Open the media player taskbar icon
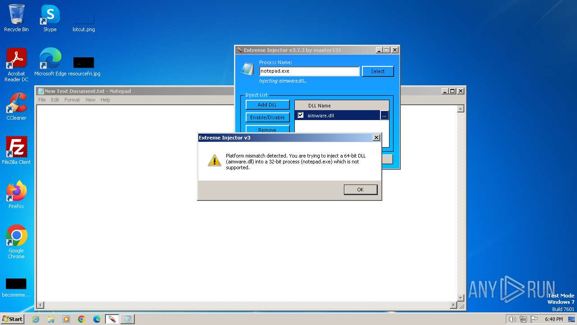 (66, 319)
